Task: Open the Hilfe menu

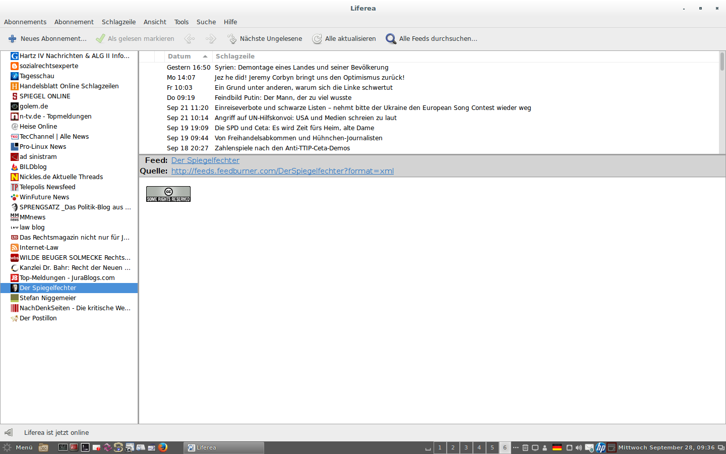Action: point(230,22)
